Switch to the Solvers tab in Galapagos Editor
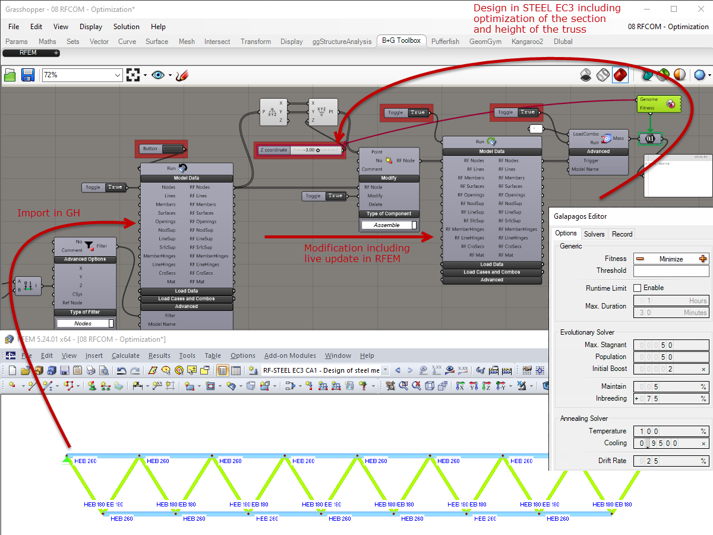The image size is (713, 535). point(594,234)
